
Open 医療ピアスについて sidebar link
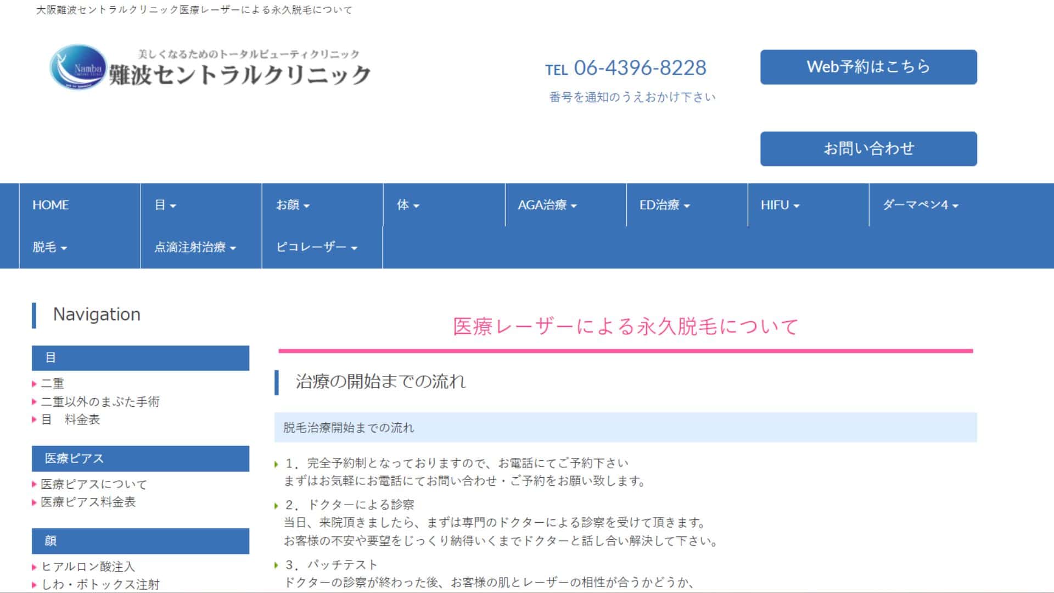(94, 484)
